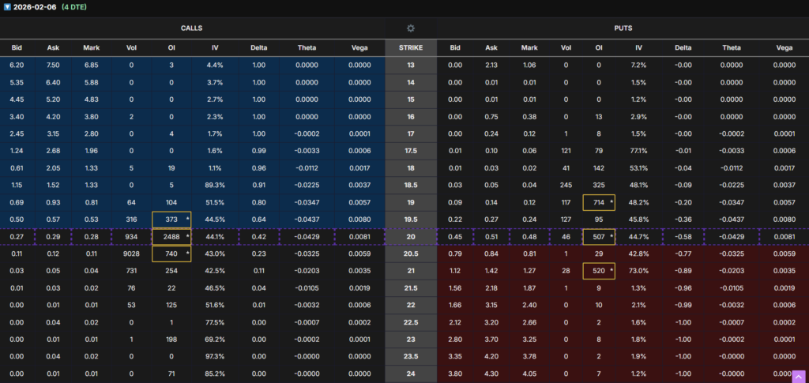Screen dimensions: 809x383
Task: Open the options chain settings gear
Action: coord(410,28)
